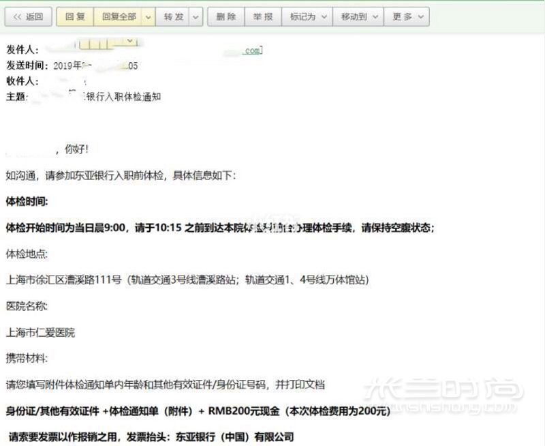Viewport: 545px width, 446px height.
Task: Click the 携带材料: label
Action: [x=27, y=358]
